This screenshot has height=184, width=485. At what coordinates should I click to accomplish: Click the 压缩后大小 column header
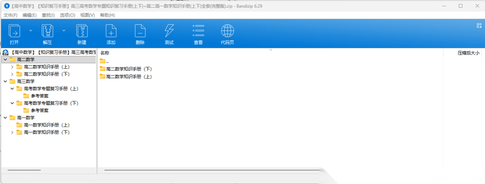pos(468,53)
